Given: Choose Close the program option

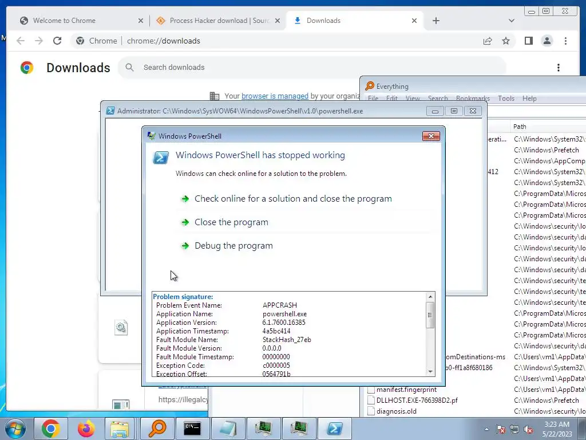Looking at the screenshot, I should click(x=231, y=222).
